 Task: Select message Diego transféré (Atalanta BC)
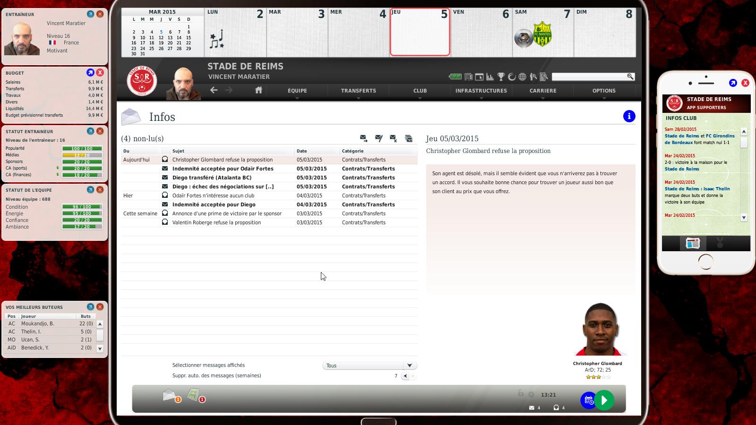269,178
